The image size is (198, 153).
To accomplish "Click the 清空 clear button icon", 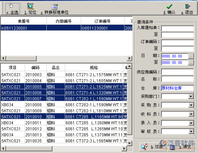I will [173, 146].
